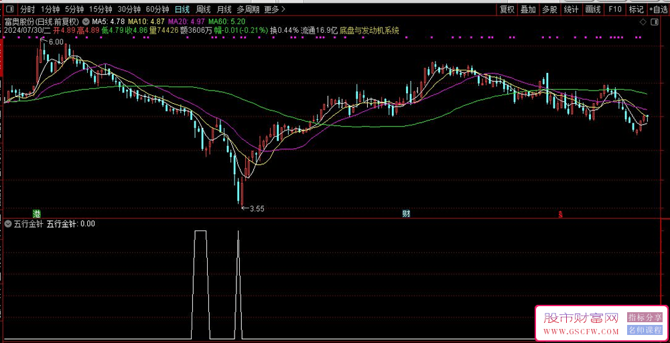Click the 标记 mark button
The image size is (670, 343).
[x=636, y=9]
